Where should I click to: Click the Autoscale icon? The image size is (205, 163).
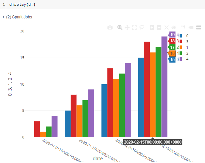(166, 28)
